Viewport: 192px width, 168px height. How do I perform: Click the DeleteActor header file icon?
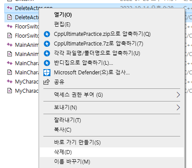(10, 17)
